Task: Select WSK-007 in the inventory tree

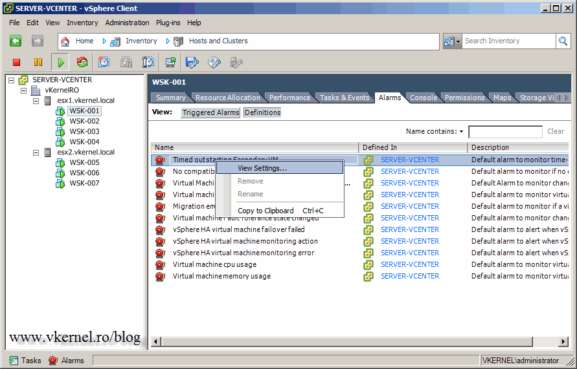Action: point(84,184)
